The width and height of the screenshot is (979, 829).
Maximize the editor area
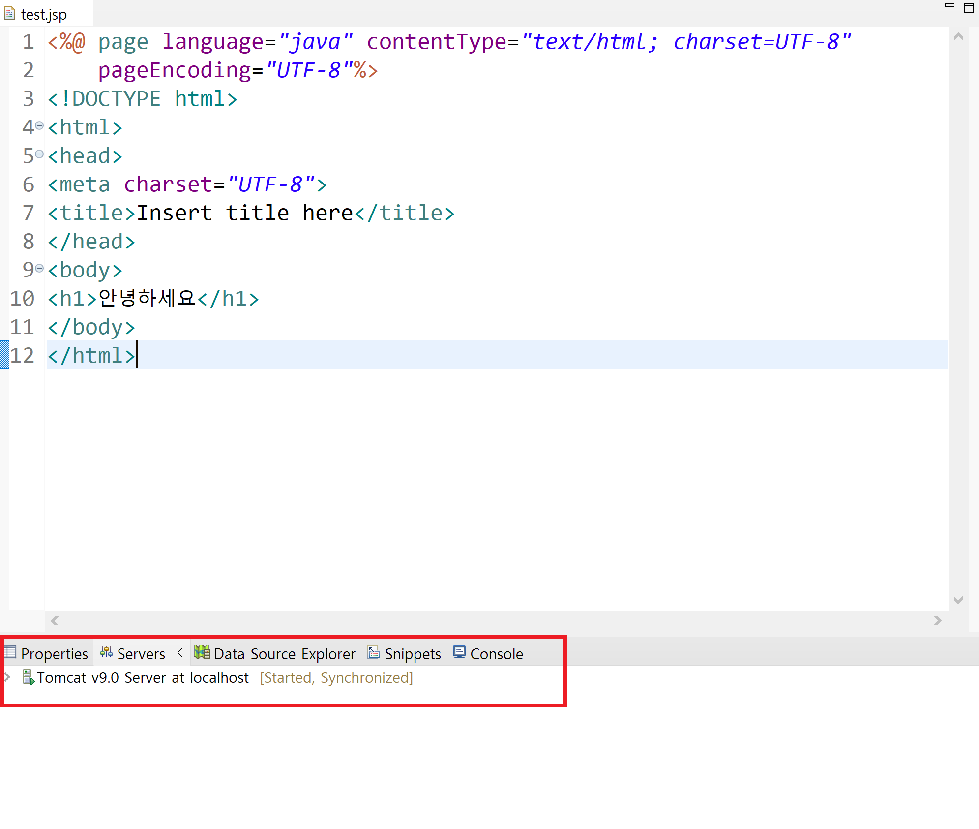tap(969, 8)
